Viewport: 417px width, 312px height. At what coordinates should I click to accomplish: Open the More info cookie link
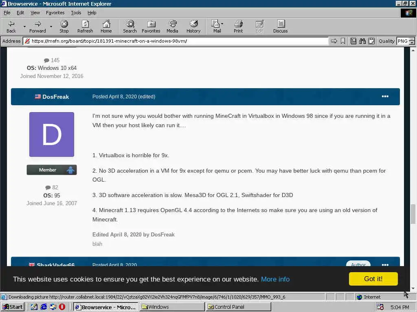pos(275,279)
